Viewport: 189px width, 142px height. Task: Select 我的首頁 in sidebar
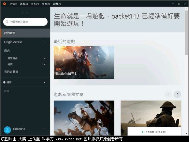[25, 33]
